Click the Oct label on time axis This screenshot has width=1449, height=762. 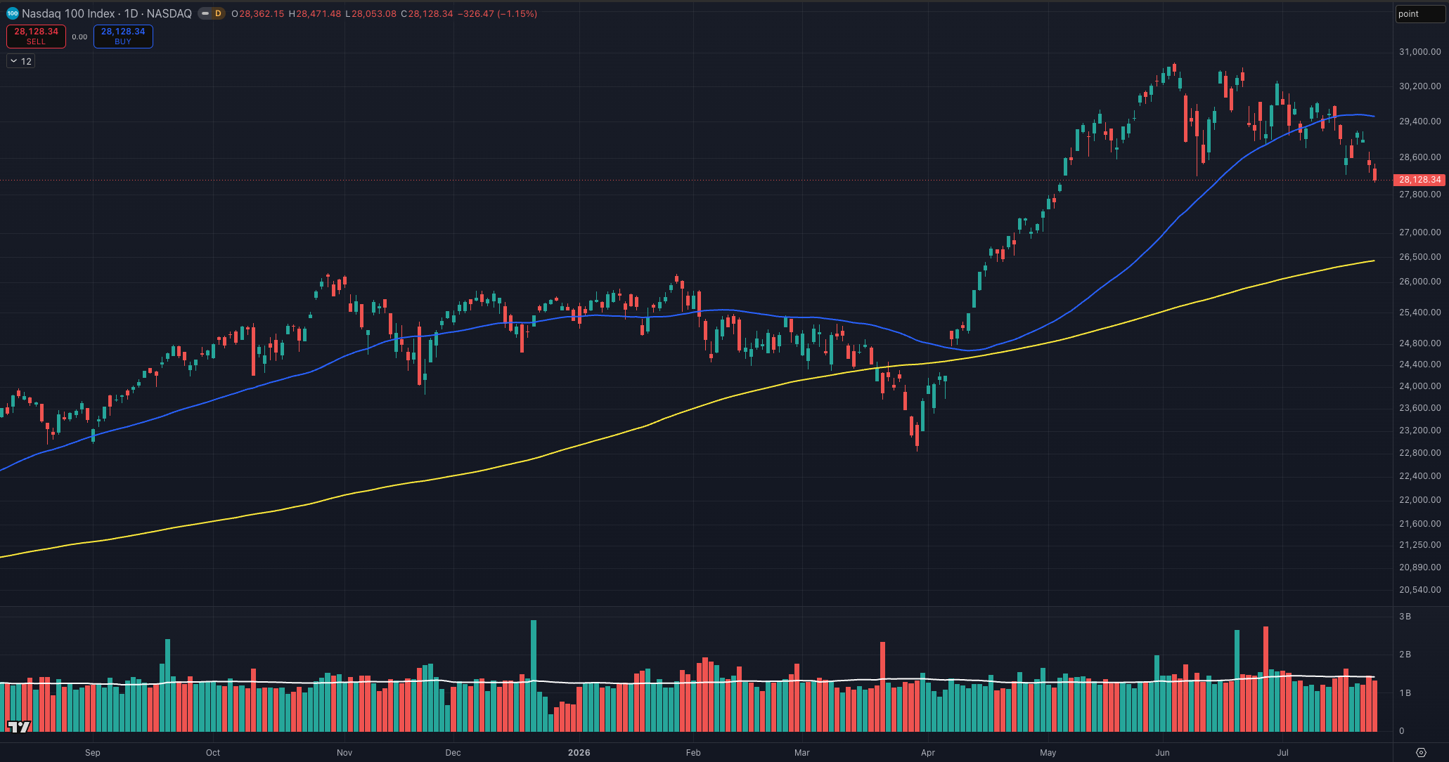[x=213, y=753]
